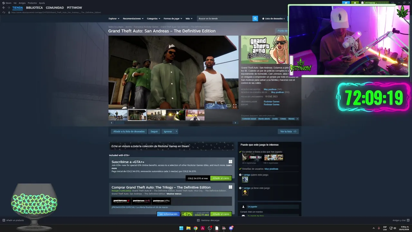Open the Rockstar Games developer link

[271, 101]
